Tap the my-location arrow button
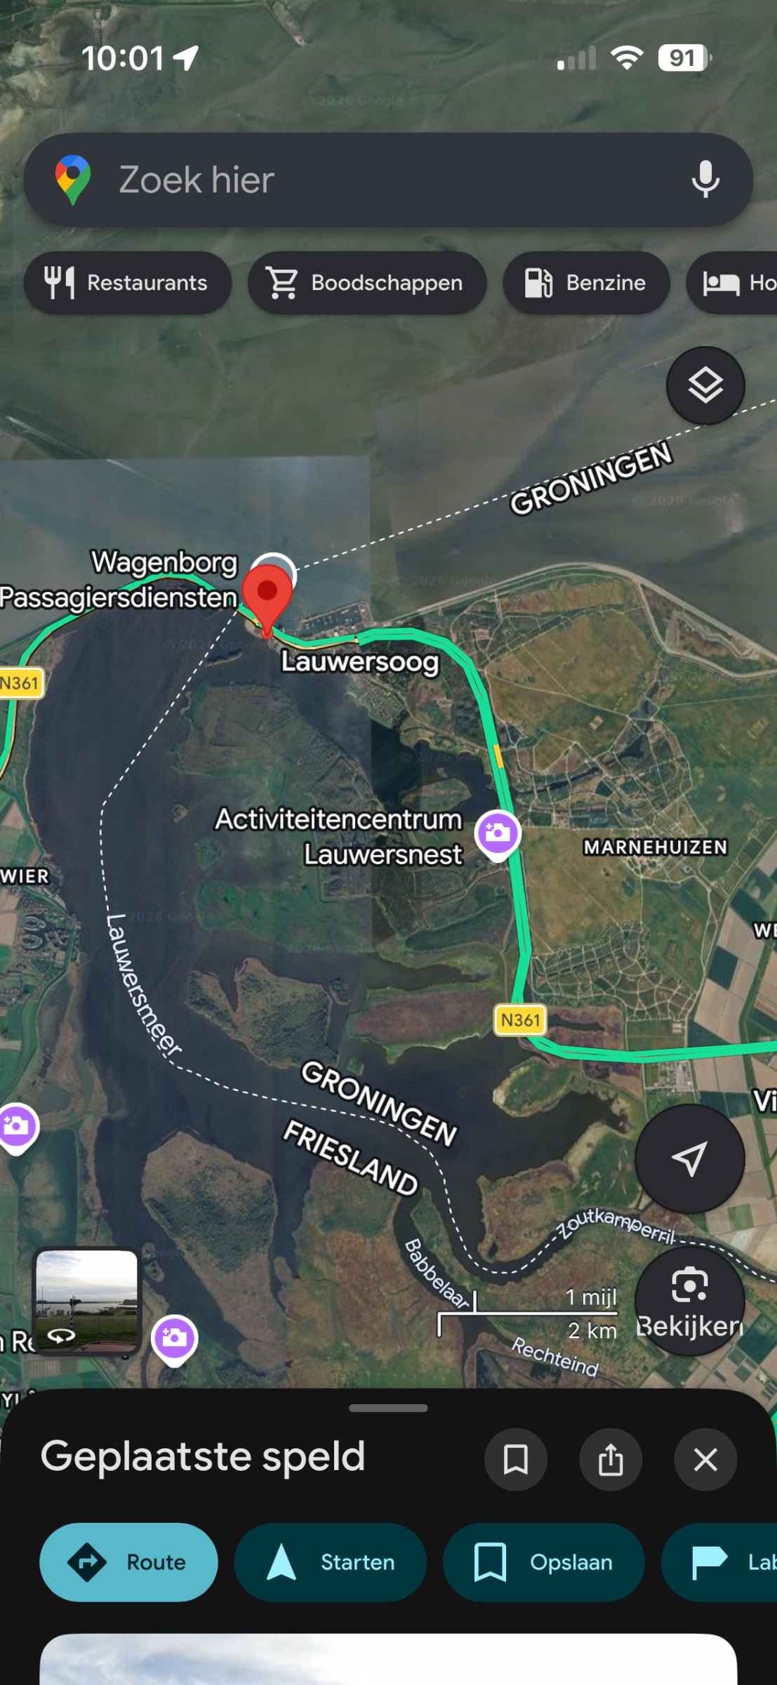This screenshot has height=1685, width=777. 689,1158
